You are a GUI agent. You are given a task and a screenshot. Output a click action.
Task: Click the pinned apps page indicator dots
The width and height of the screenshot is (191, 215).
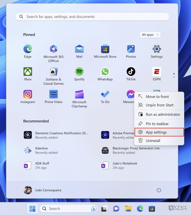174,75
